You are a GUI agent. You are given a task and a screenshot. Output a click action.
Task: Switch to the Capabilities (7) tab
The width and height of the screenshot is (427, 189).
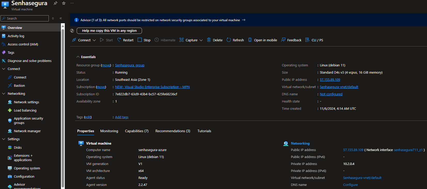click(x=137, y=131)
